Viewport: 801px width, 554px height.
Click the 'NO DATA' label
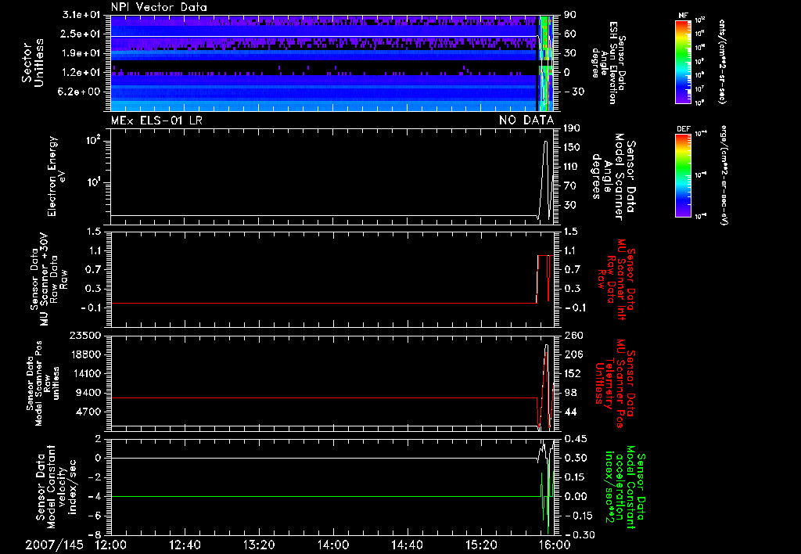[x=526, y=121]
